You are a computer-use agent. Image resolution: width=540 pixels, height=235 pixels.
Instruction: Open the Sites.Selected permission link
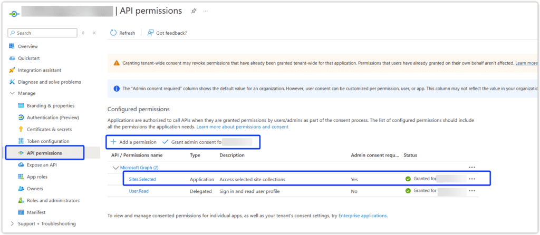(x=142, y=179)
